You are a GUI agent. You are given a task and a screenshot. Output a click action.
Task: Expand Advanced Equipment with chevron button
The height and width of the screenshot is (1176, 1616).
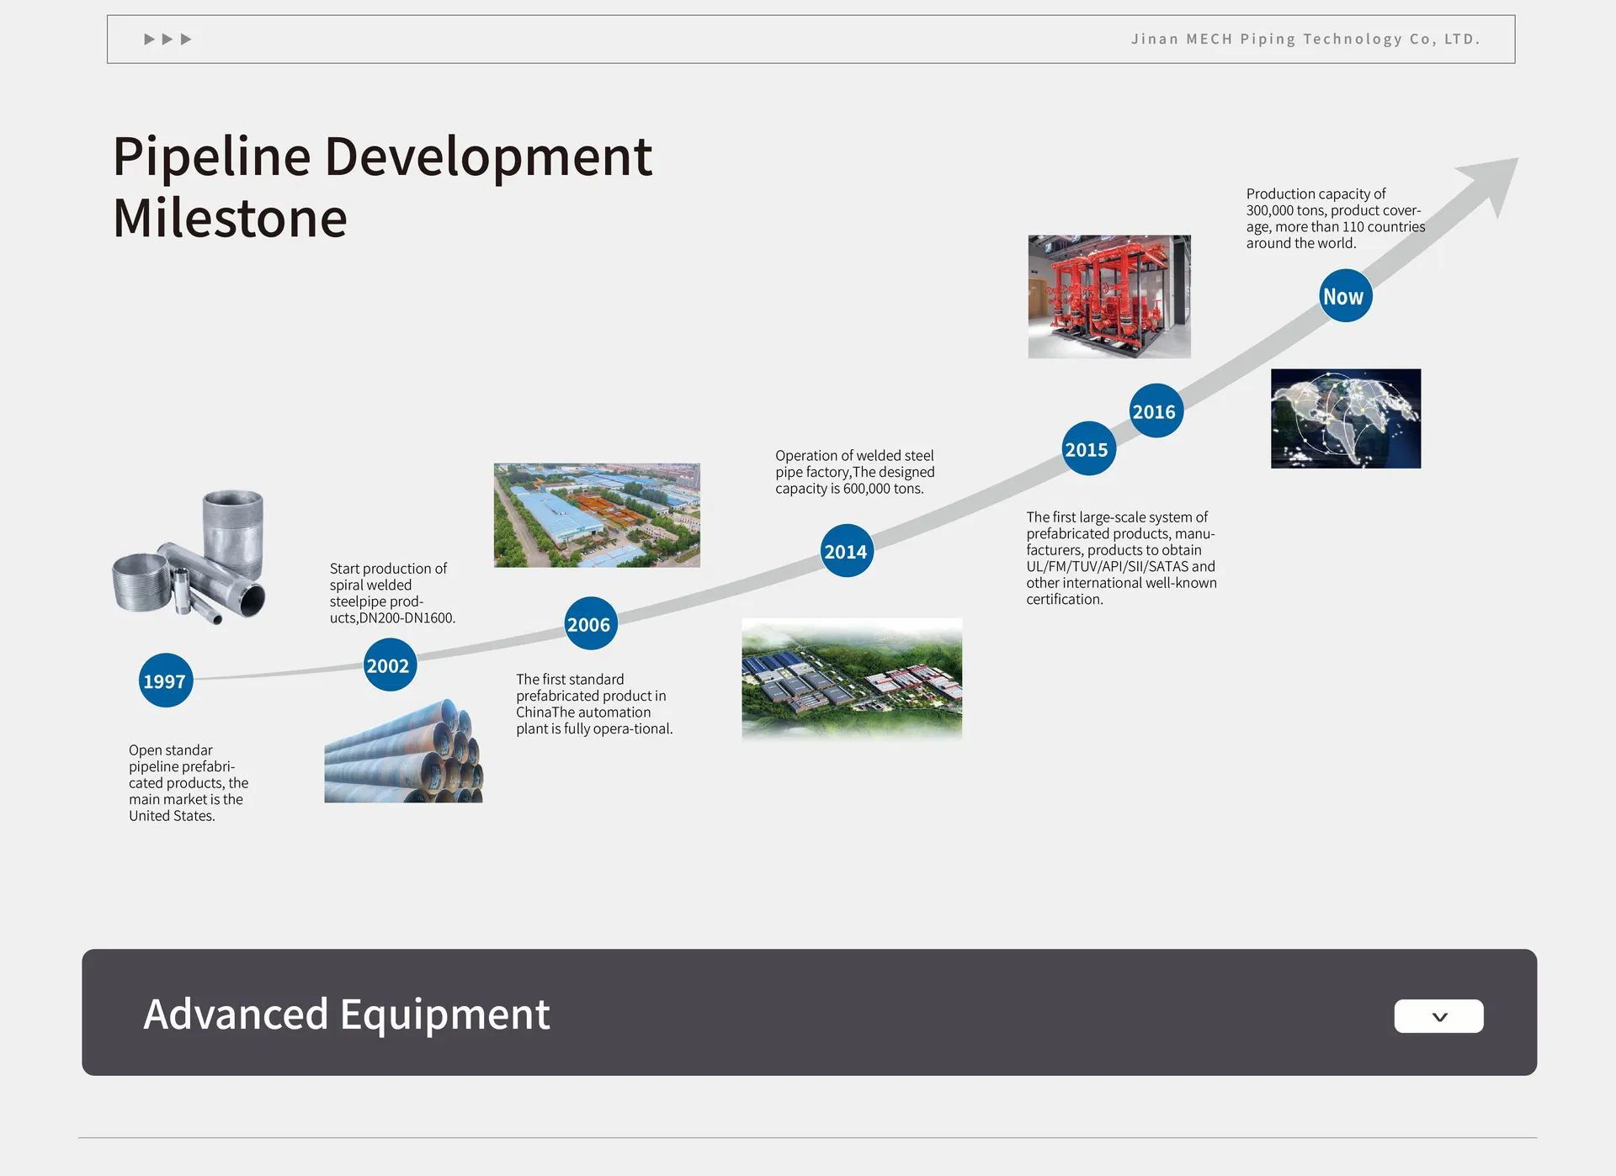pos(1438,1016)
